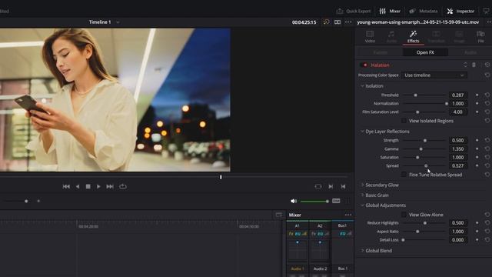The width and height of the screenshot is (492, 277).
Task: Click the Reduce Highlights slider handle
Action: click(x=425, y=222)
